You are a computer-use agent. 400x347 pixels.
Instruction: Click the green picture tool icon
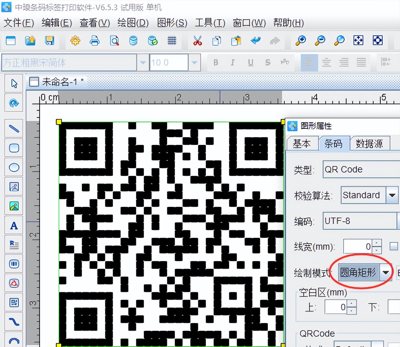click(x=14, y=206)
